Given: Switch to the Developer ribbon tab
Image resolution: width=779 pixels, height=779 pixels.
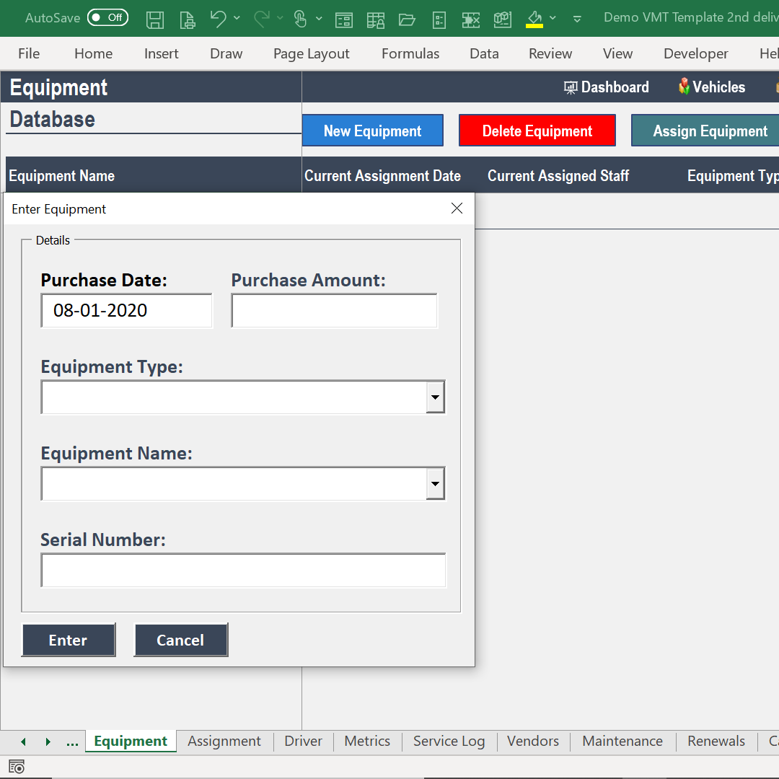Looking at the screenshot, I should coord(695,53).
